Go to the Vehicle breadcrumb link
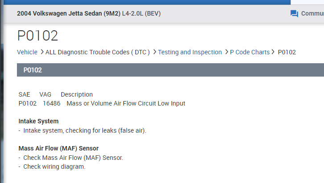Viewport: 324px width, 183px height. pos(27,52)
